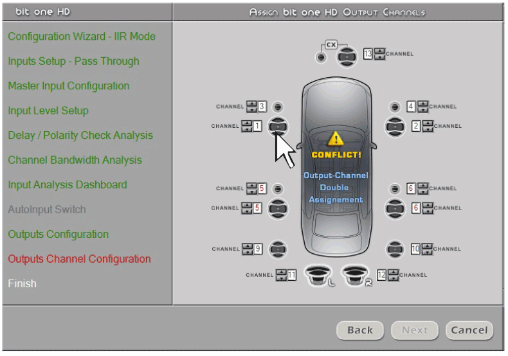The width and height of the screenshot is (508, 356).
Task: Click channel number field showing 11
Action: click(291, 275)
